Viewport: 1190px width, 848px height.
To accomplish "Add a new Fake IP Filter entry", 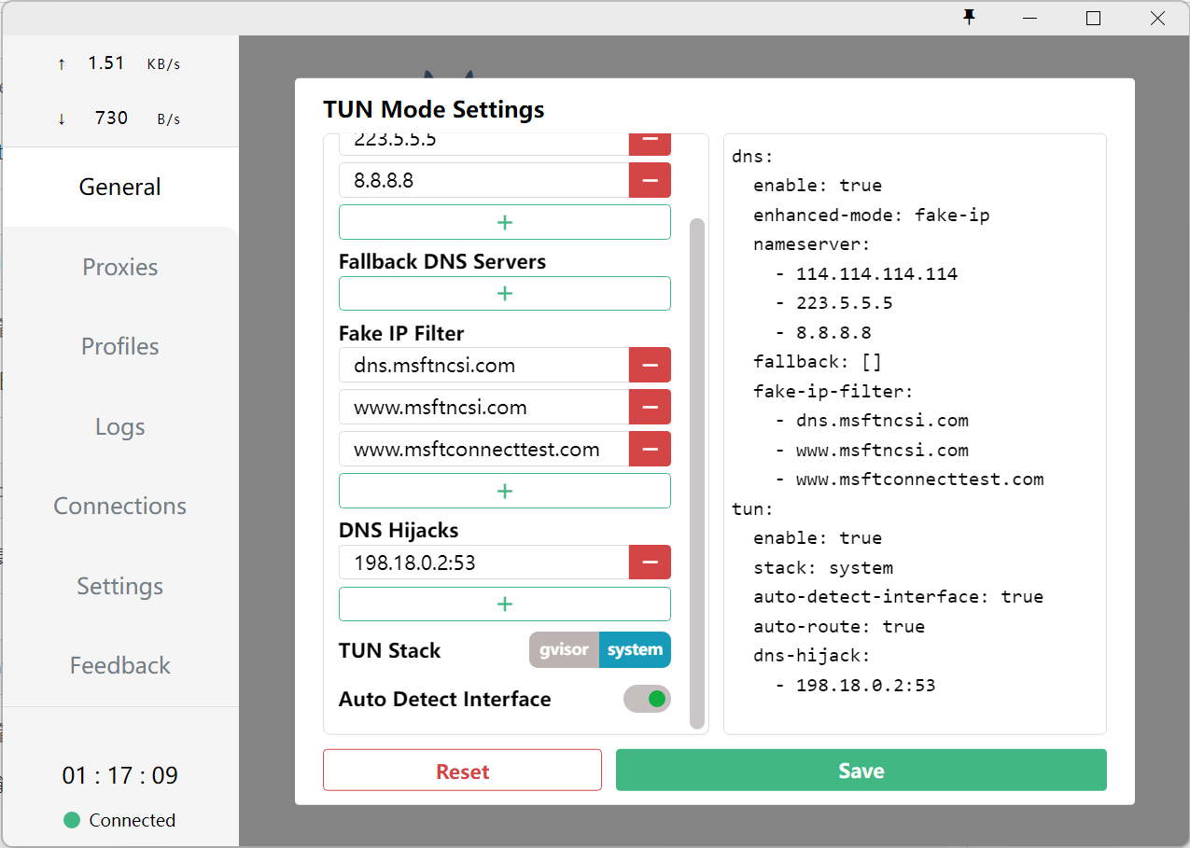I will click(x=505, y=491).
